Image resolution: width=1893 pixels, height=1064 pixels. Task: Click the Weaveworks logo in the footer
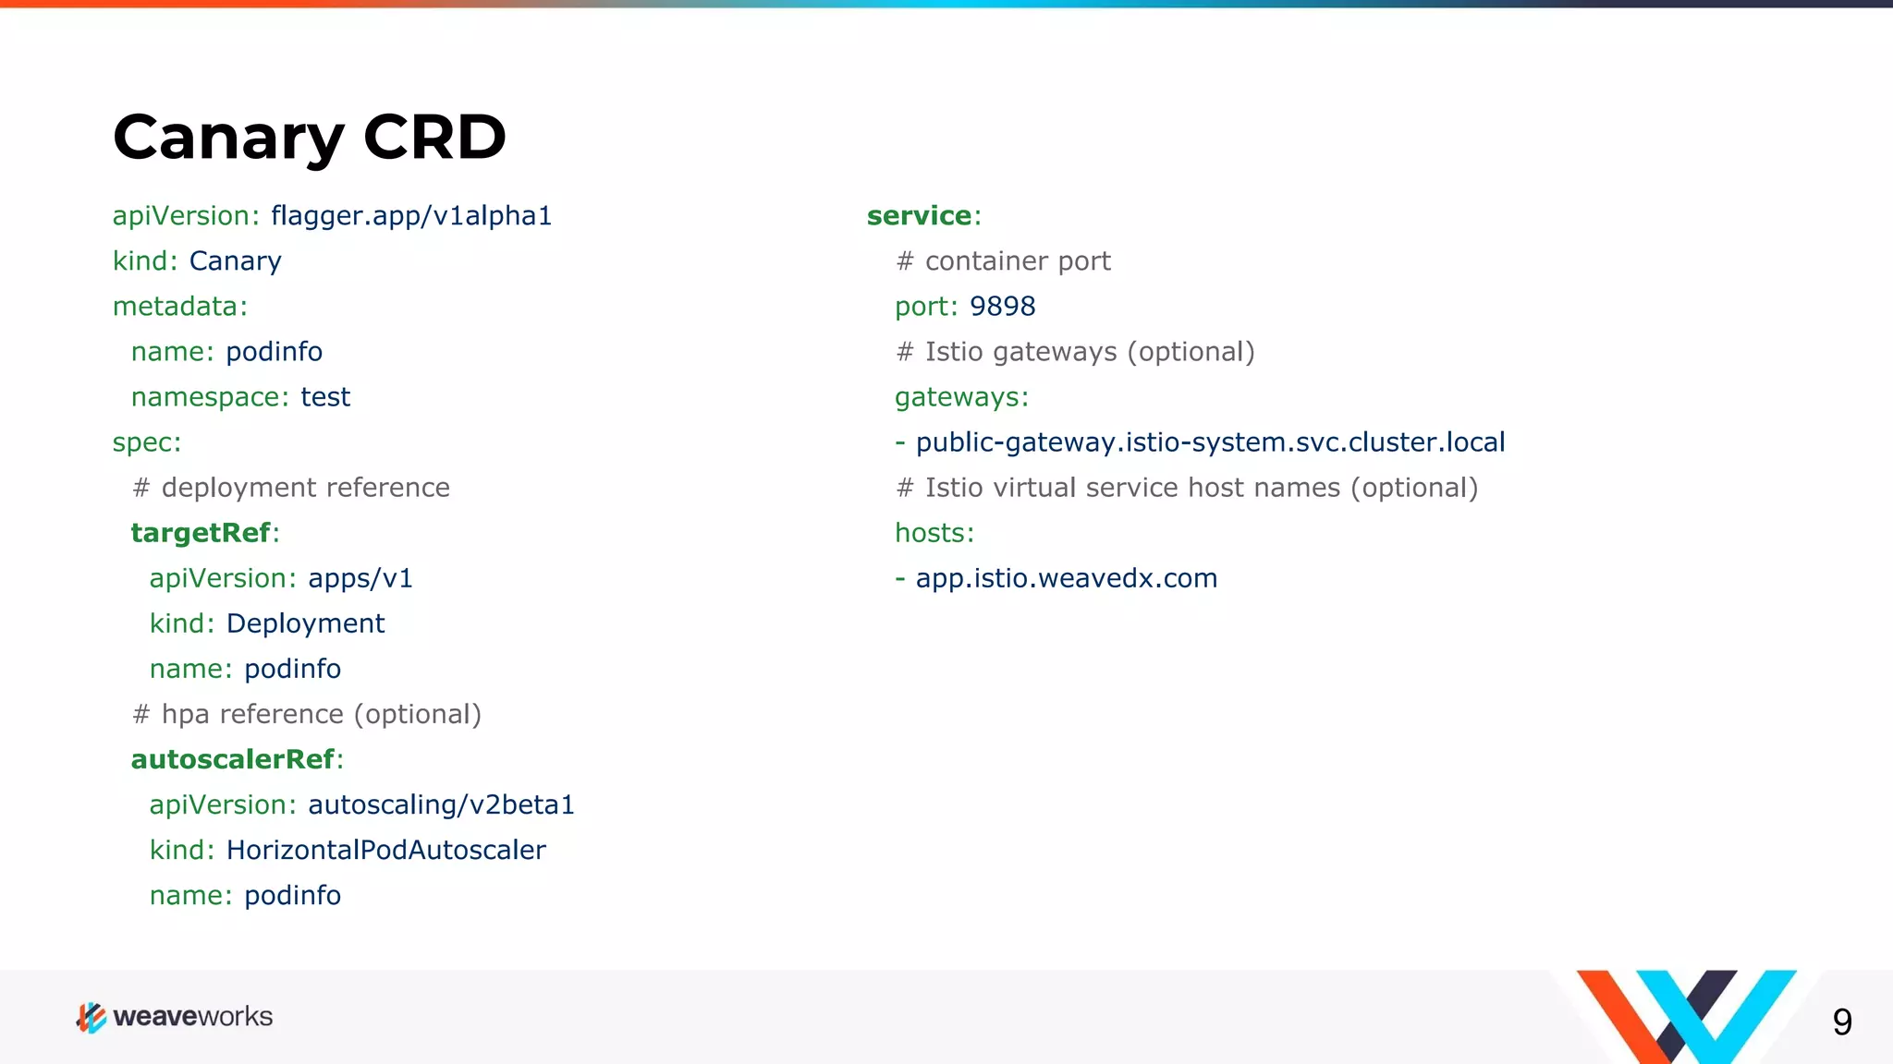coord(174,1017)
